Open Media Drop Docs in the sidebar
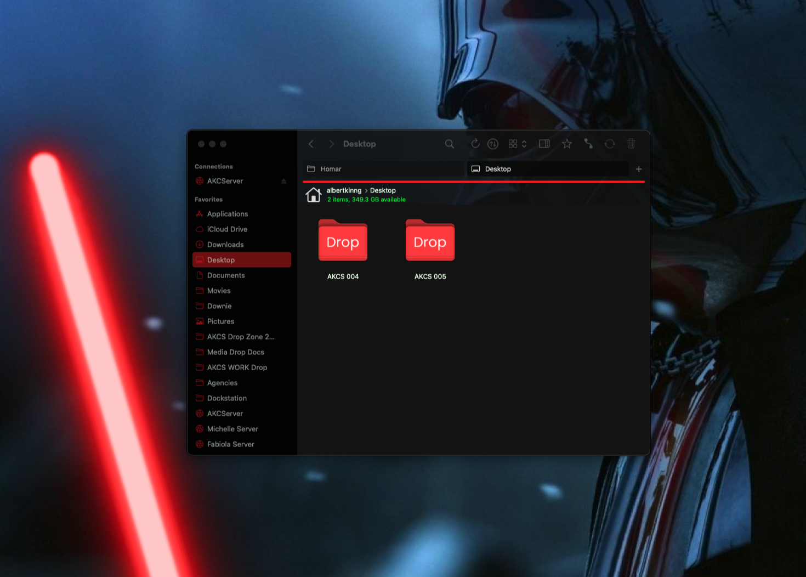This screenshot has height=577, width=806. tap(242, 352)
